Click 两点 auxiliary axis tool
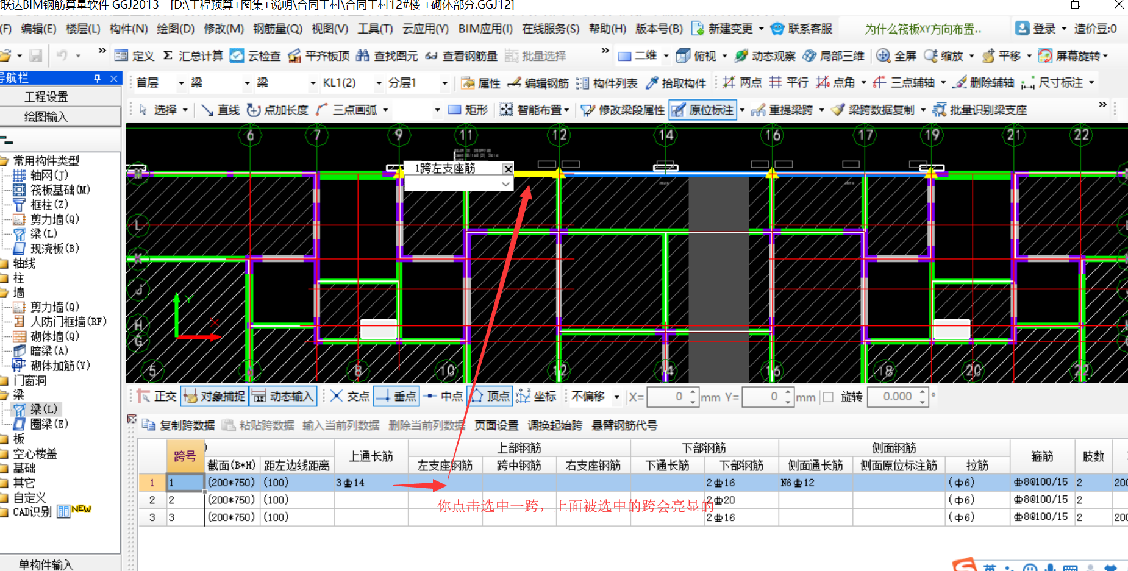This screenshot has height=571, width=1128. pos(742,82)
